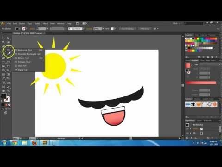This screenshot has height=167, width=222.
Task: Select the first symbol thumbnail
Action: [188, 104]
